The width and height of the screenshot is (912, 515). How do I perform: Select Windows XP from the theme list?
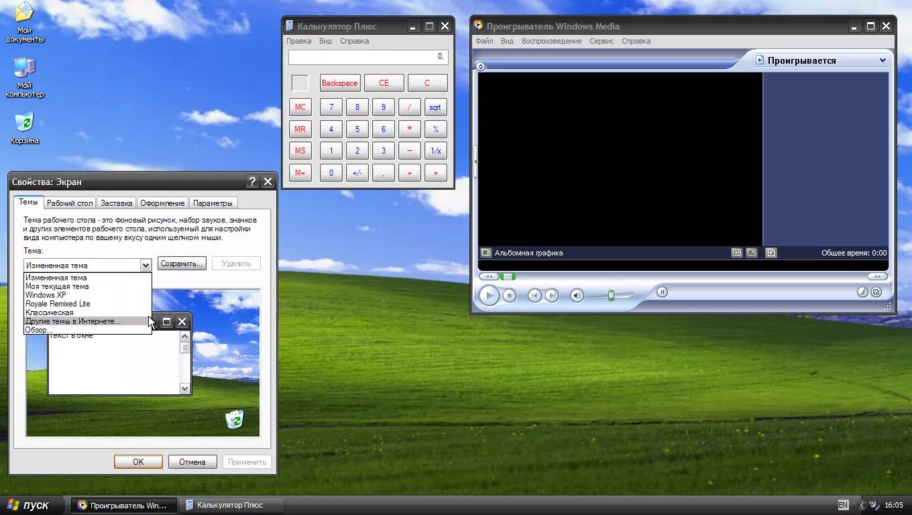(x=46, y=295)
